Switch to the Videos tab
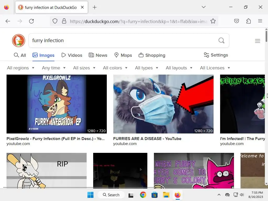Screen dimensions: 268x201 (72, 55)
